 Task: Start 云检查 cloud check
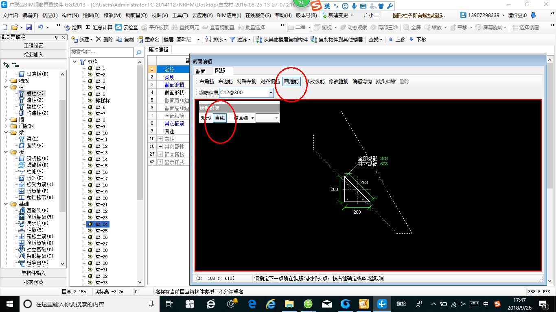point(127,27)
